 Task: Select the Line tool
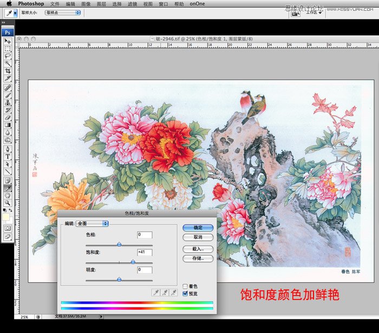pyautogui.click(x=8, y=172)
